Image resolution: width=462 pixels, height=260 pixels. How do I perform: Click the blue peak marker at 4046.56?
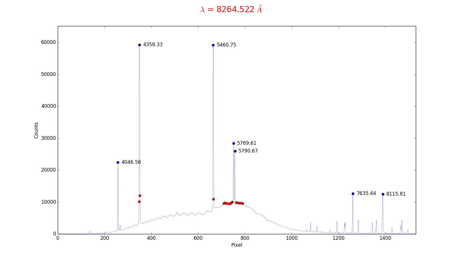click(x=118, y=162)
